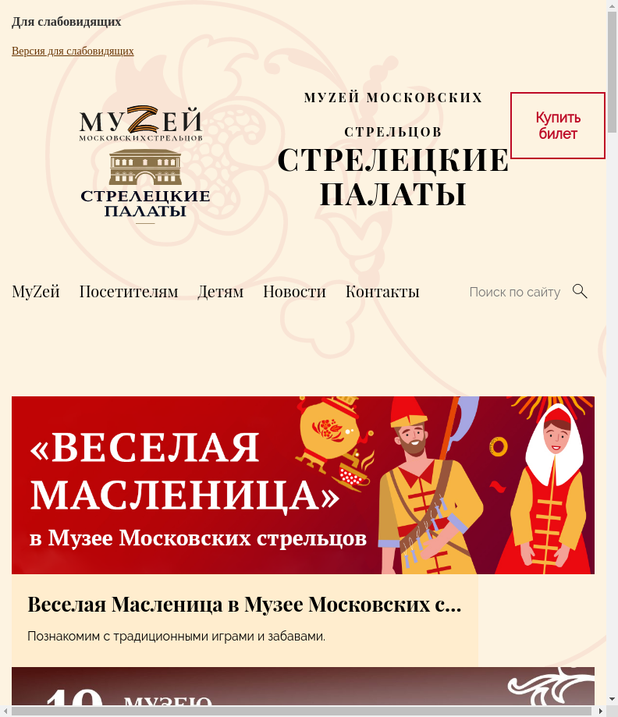Focus the Поиск по сайту field
The image size is (618, 717).
[516, 292]
